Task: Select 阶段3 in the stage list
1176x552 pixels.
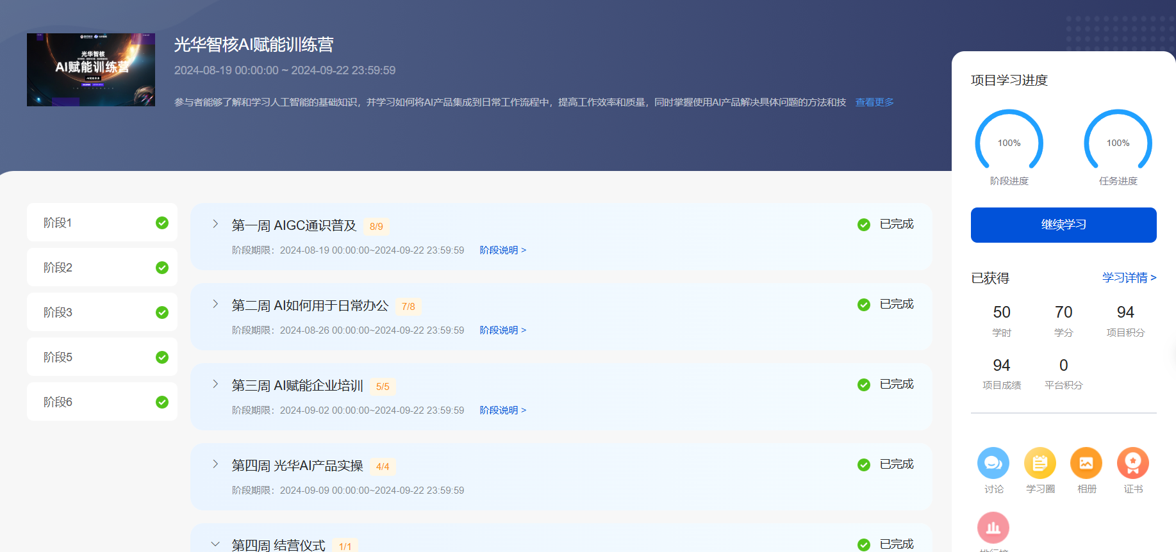Action: (102, 312)
